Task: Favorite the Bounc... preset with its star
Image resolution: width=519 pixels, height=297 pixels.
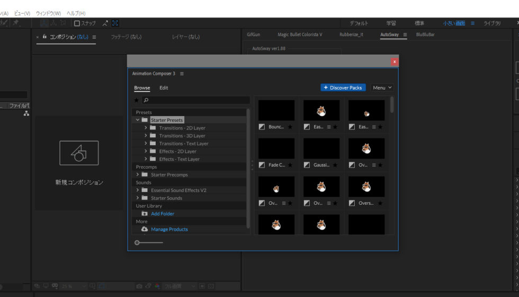Action: [x=290, y=127]
